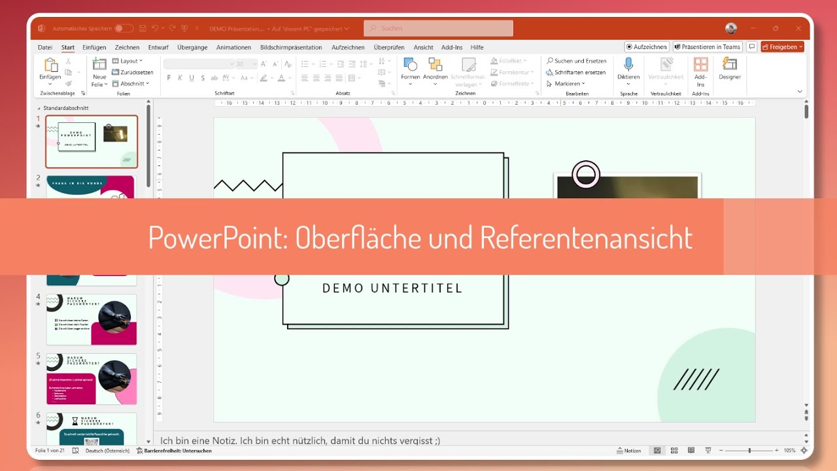The image size is (837, 471).
Task: Click the numbered list icon
Action: [324, 63]
